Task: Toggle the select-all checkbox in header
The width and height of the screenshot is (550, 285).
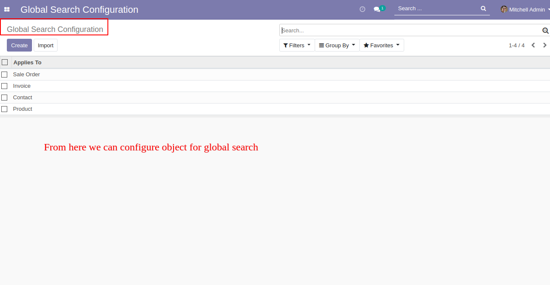Action: pyautogui.click(x=5, y=62)
